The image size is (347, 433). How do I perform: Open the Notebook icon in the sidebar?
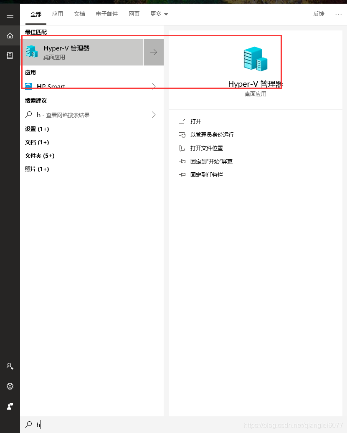(10, 55)
